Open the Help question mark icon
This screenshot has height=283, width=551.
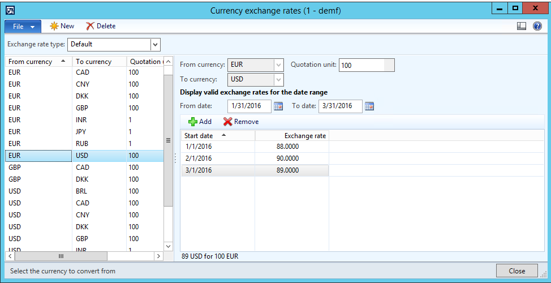coord(537,26)
